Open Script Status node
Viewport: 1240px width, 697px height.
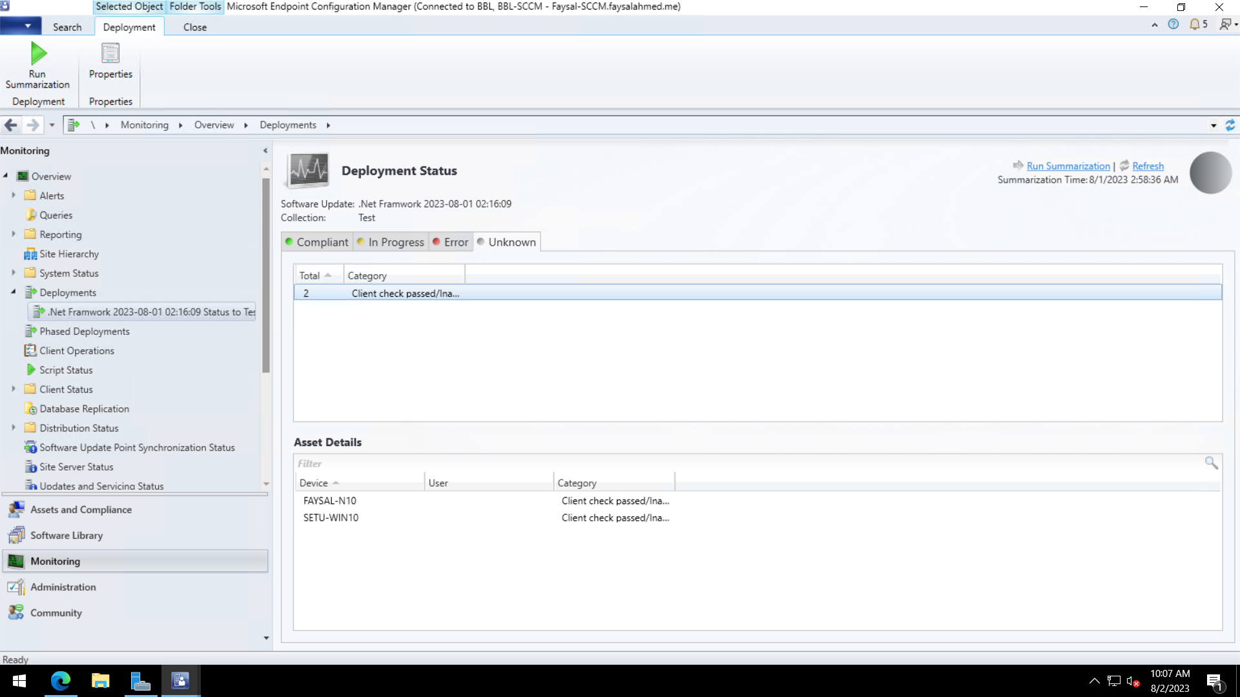(66, 370)
